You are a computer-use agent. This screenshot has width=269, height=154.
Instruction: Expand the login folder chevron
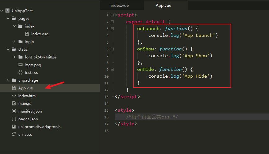coord(14,41)
